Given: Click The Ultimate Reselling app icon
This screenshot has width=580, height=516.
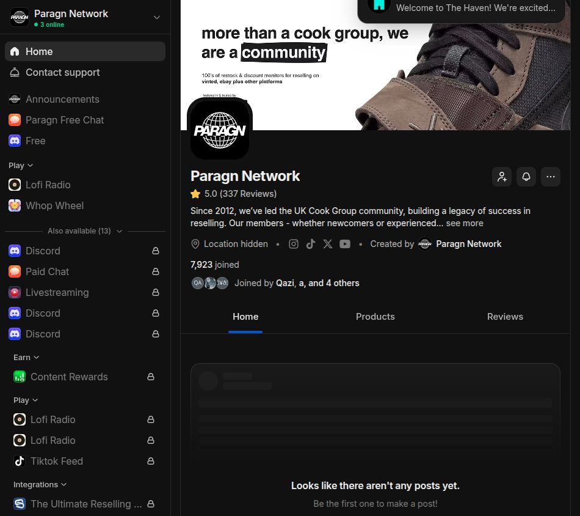Looking at the screenshot, I should (20, 504).
